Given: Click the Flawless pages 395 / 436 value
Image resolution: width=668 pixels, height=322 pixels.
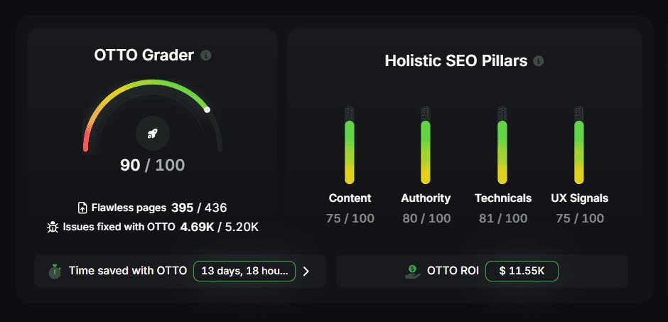Looking at the screenshot, I should 199,208.
